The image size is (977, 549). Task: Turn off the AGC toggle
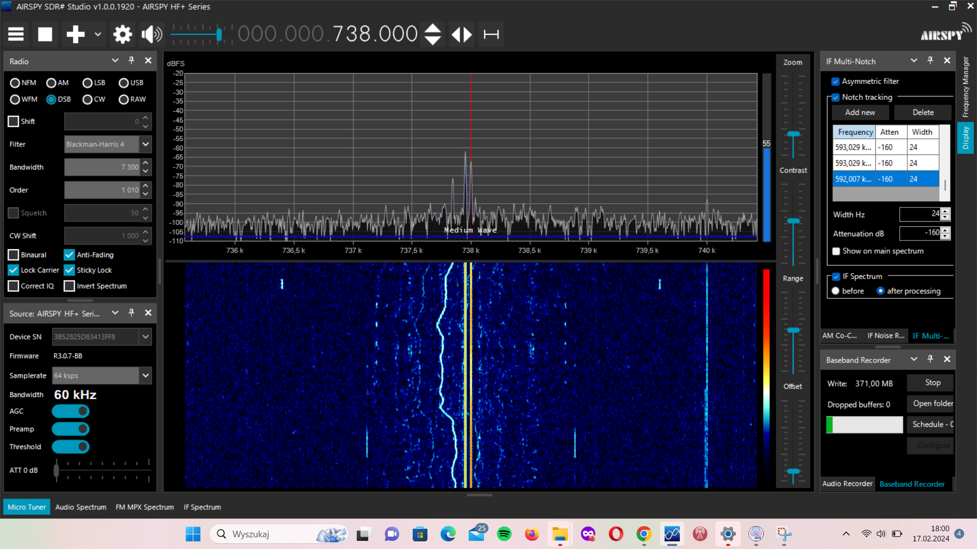pos(71,411)
